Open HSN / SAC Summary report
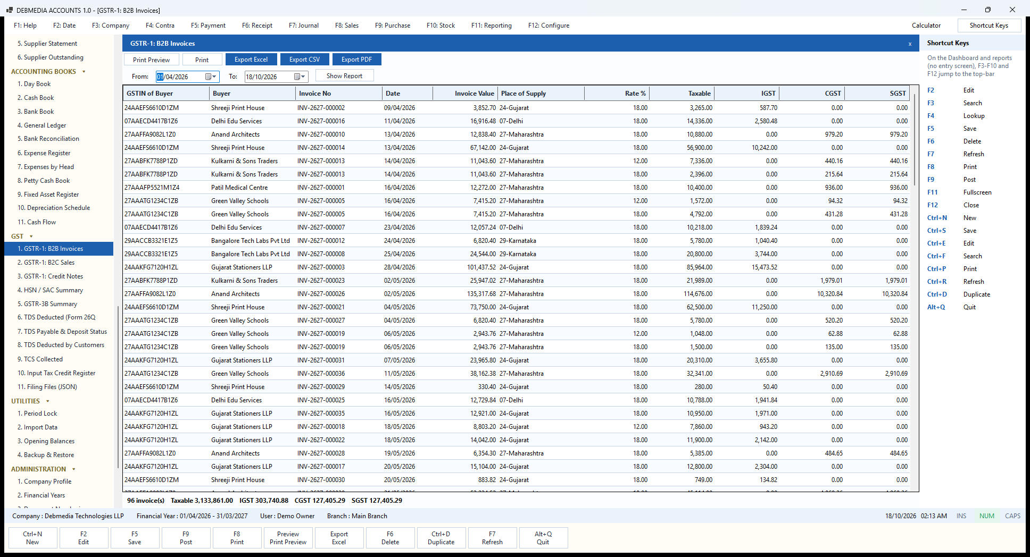1030x557 pixels. 50,290
